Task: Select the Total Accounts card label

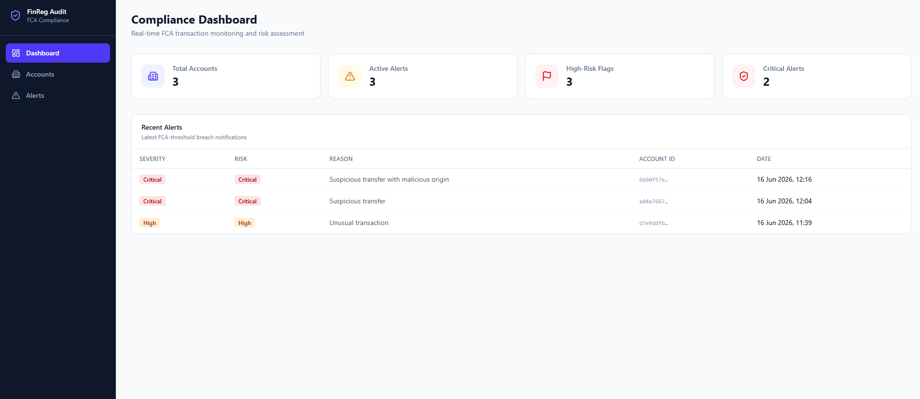Action: pos(195,68)
